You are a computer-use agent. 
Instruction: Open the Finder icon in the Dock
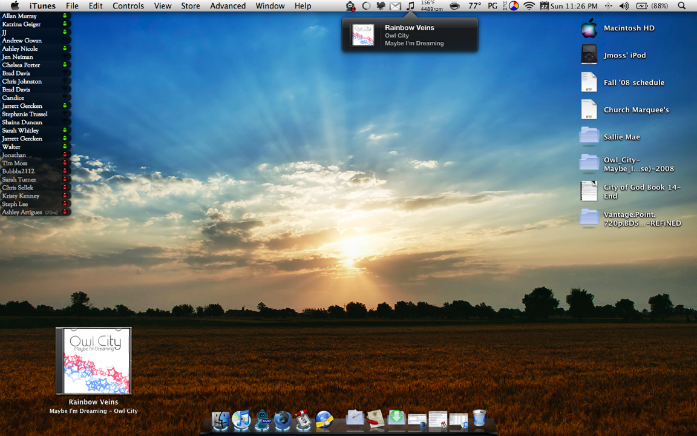tap(220, 420)
